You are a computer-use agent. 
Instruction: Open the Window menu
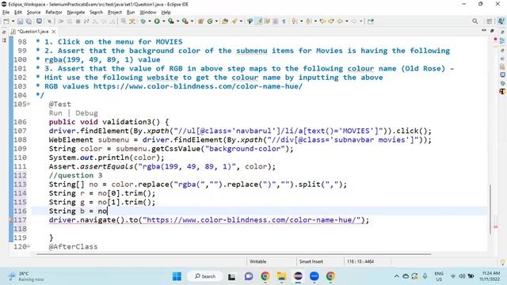coord(148,13)
